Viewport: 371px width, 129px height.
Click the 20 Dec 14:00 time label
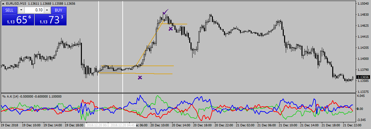tap(181, 125)
